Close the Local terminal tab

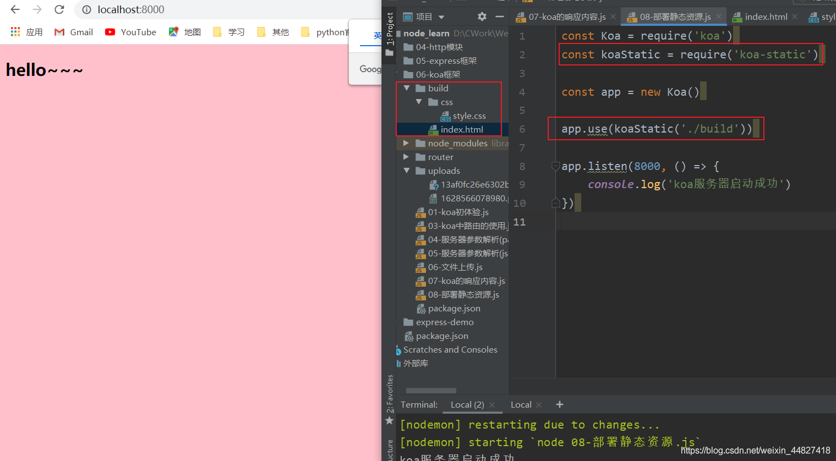(x=539, y=405)
